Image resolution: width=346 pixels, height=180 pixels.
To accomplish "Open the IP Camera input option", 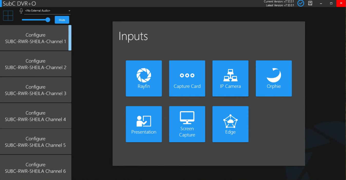I will 230,79.
